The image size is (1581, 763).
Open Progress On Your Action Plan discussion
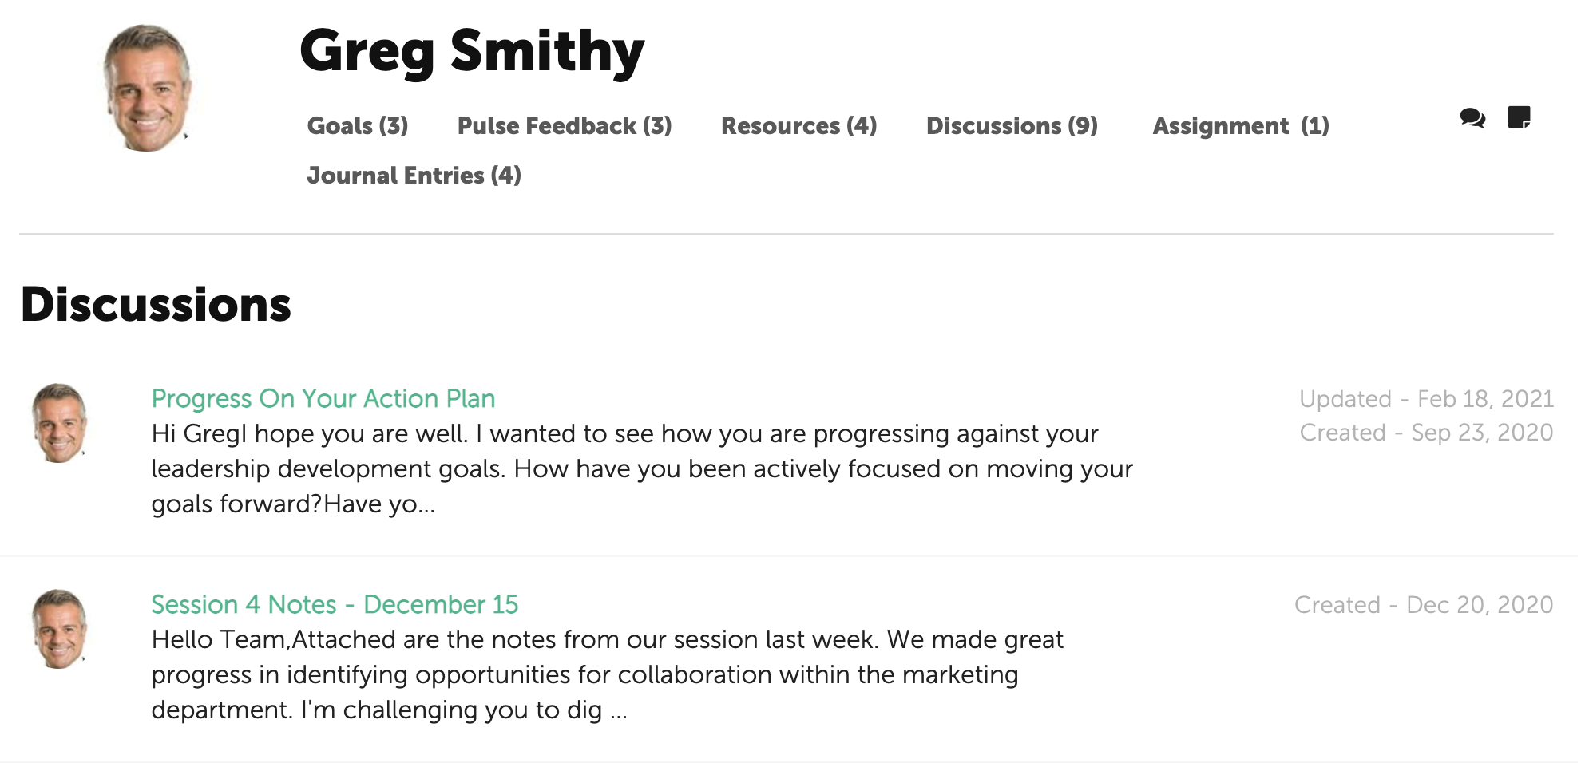click(x=323, y=398)
